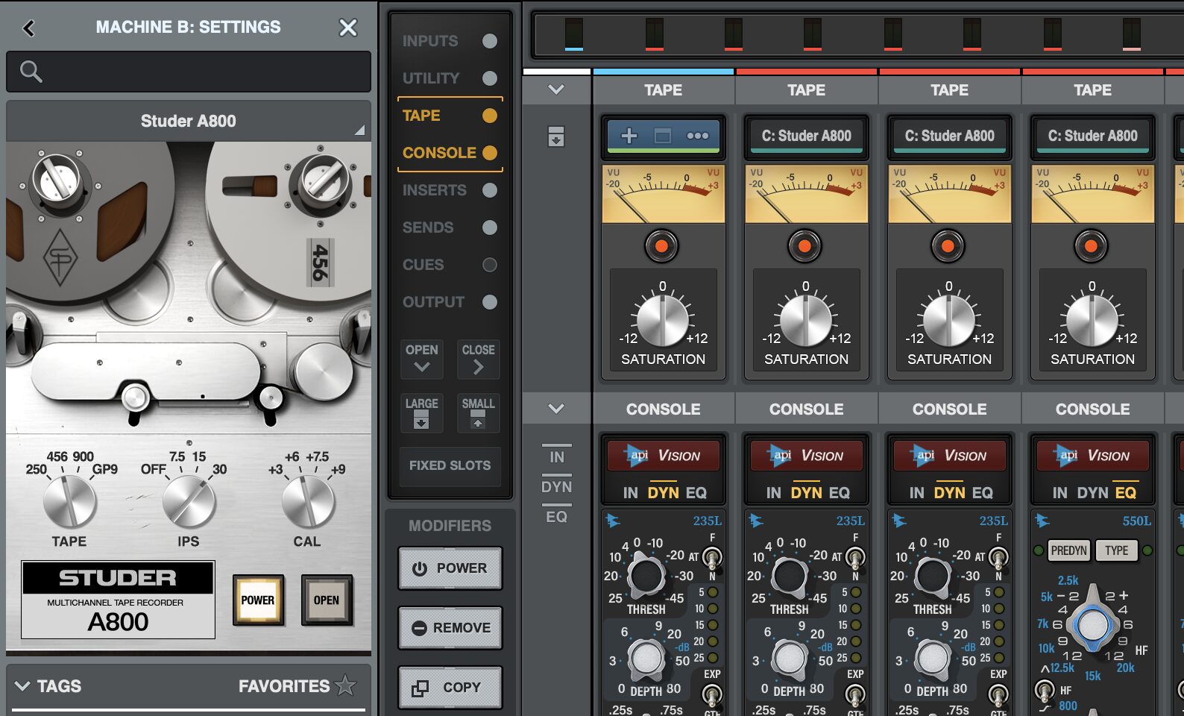Image resolution: width=1184 pixels, height=716 pixels.
Task: Select the blue-marked track meter in the overview strip
Action: [574, 34]
